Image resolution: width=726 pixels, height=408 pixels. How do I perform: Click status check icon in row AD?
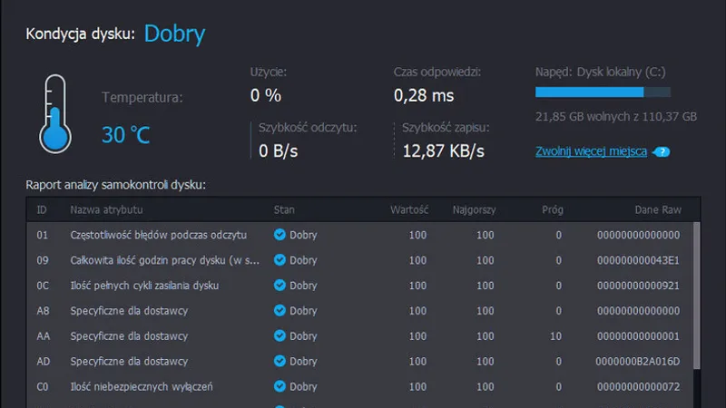pyautogui.click(x=280, y=362)
